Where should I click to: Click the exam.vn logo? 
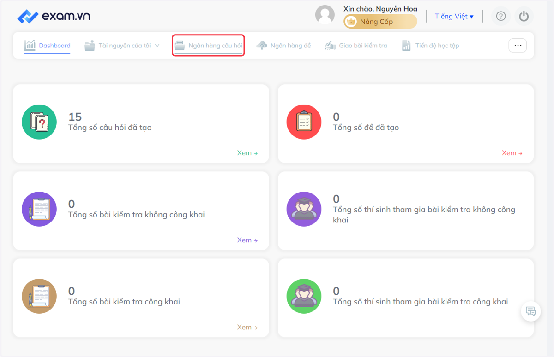tap(54, 17)
